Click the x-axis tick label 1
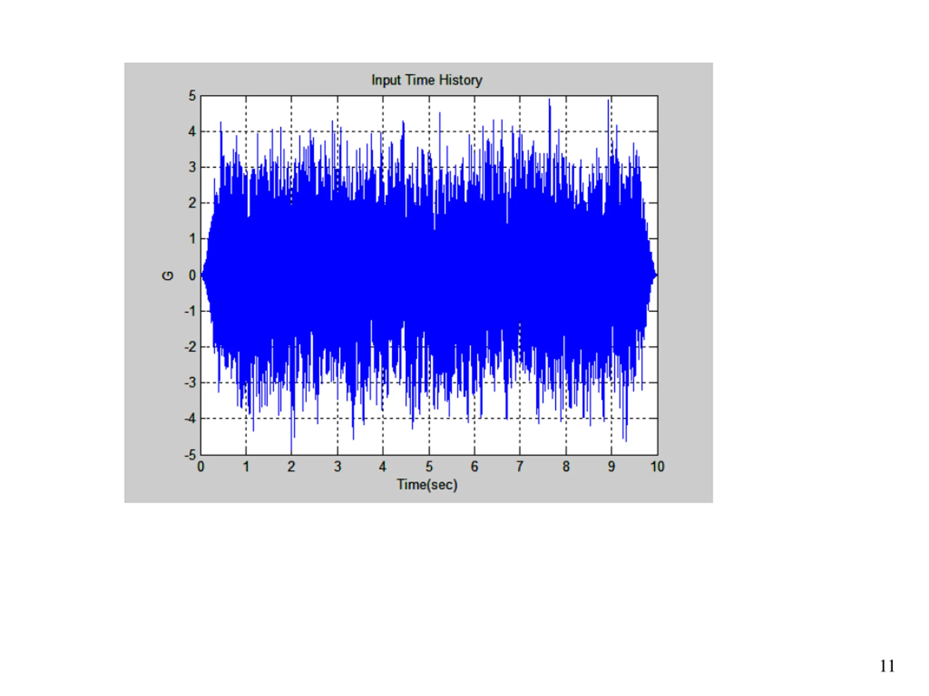This screenshot has height=696, width=929. point(246,467)
